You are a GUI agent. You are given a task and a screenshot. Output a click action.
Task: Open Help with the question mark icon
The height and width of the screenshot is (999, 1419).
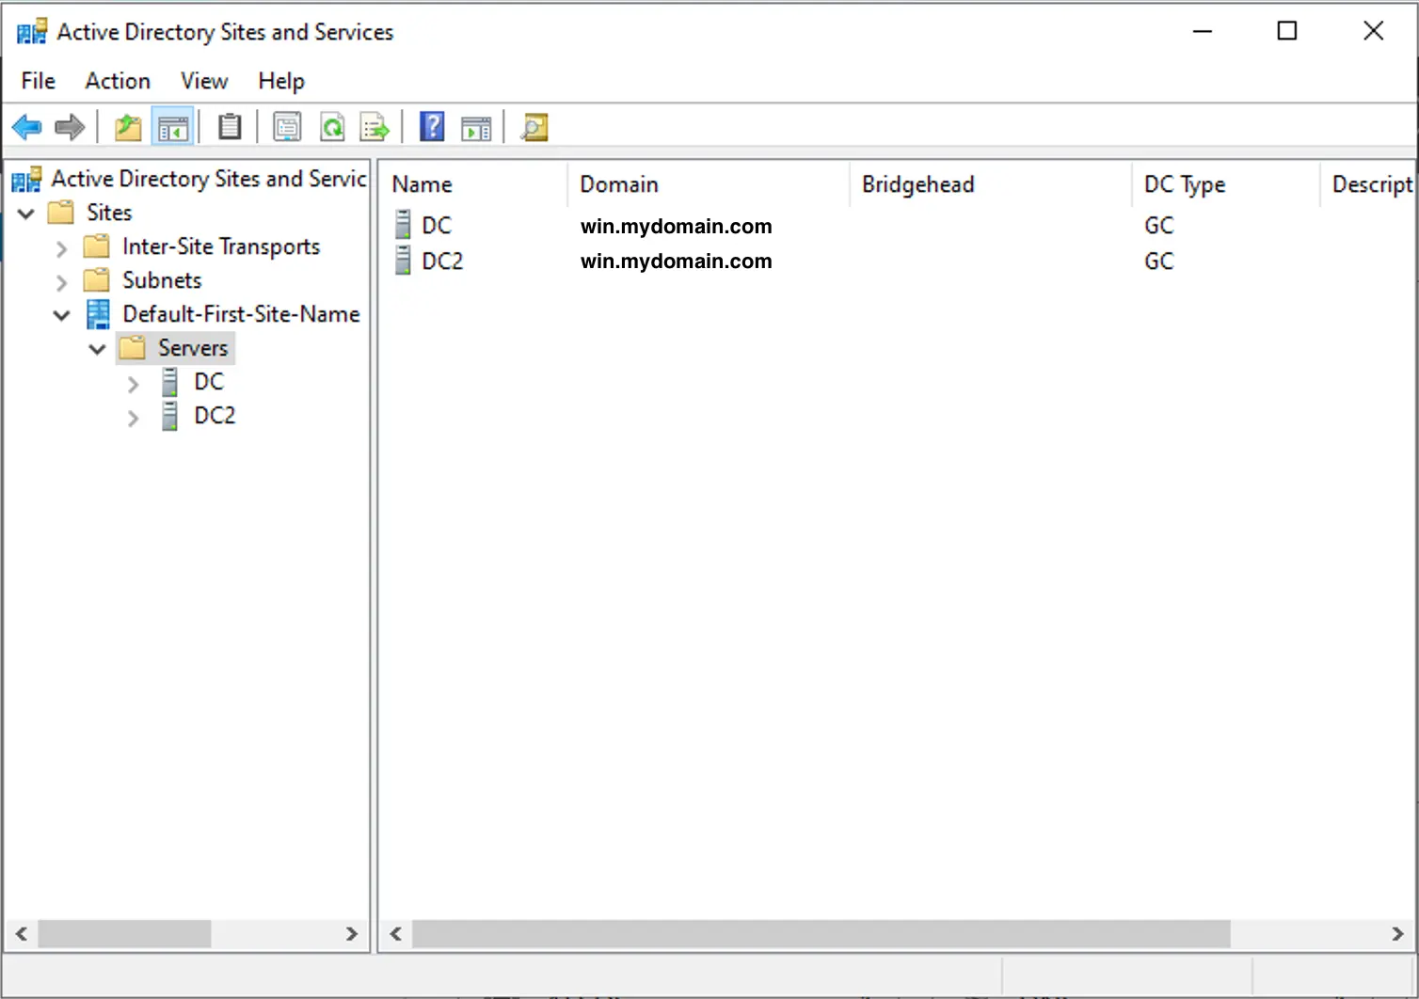pyautogui.click(x=432, y=126)
